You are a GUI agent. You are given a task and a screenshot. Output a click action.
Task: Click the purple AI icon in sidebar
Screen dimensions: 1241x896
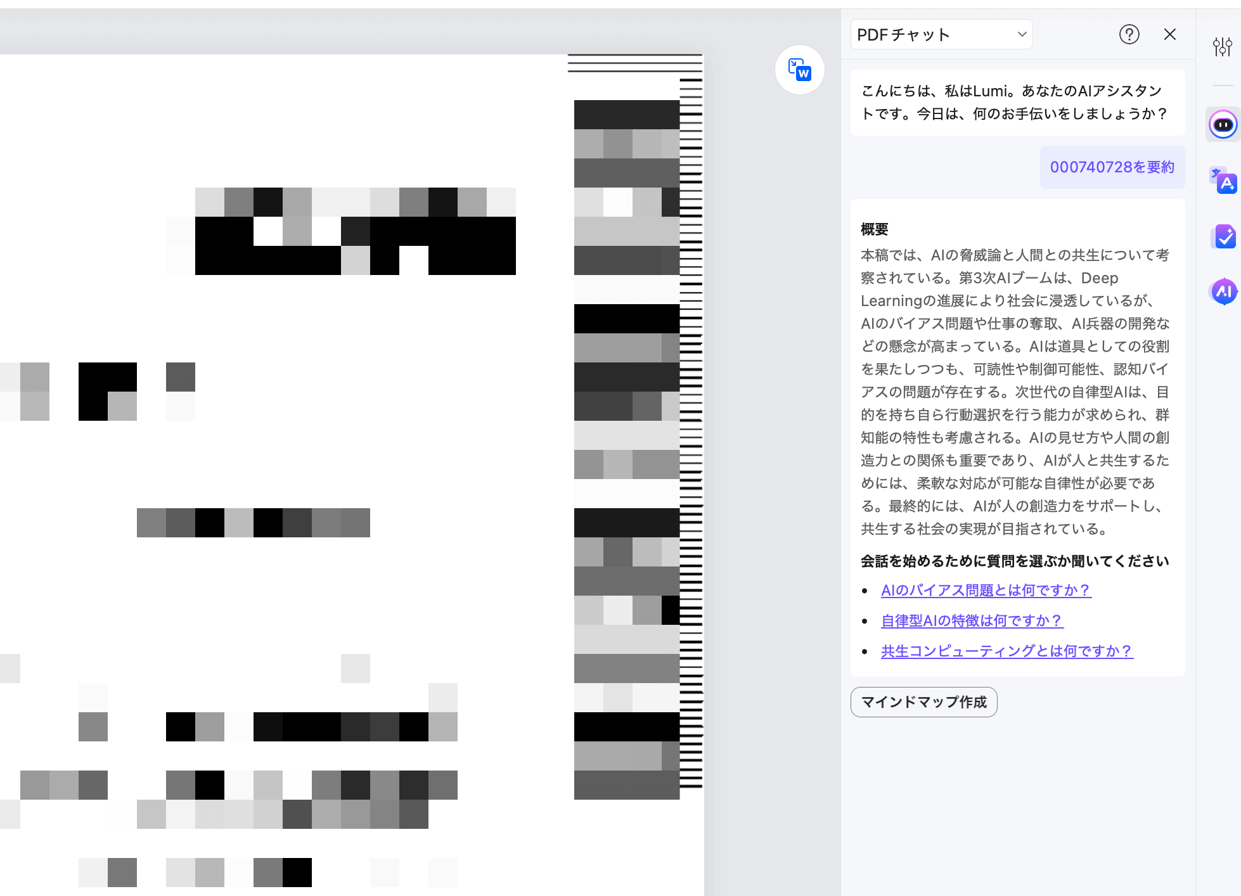(x=1223, y=291)
